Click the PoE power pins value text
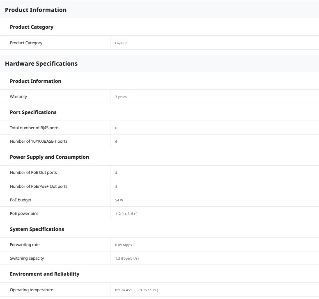Viewport: 319px width, 299px height. (126, 214)
